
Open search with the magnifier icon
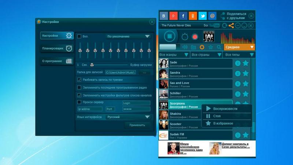[219, 47]
